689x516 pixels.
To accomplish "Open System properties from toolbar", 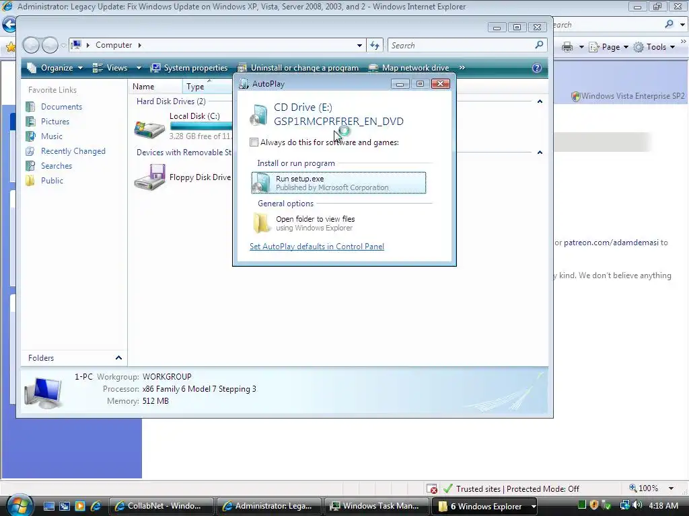I will click(x=189, y=68).
